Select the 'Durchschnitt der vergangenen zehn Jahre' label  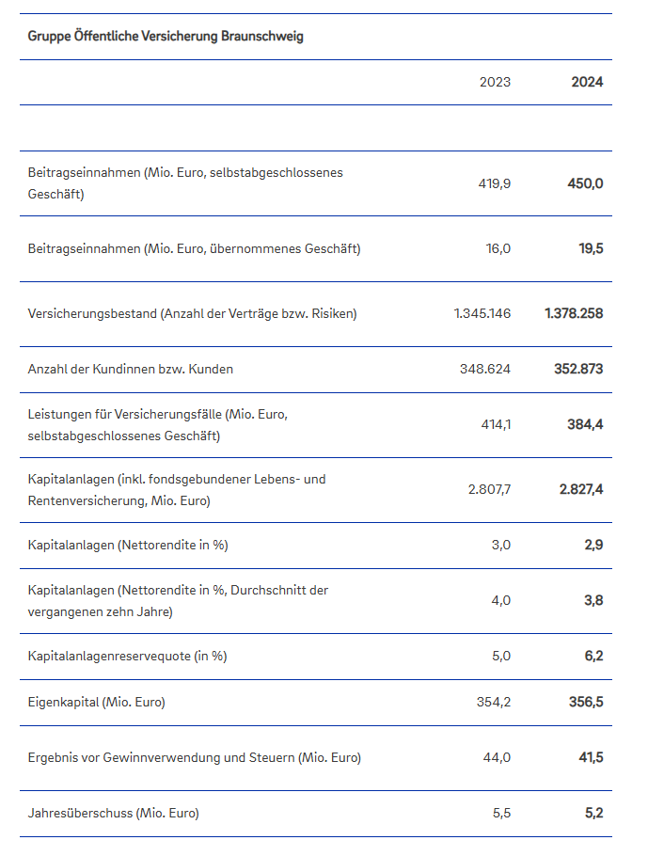[x=178, y=601]
